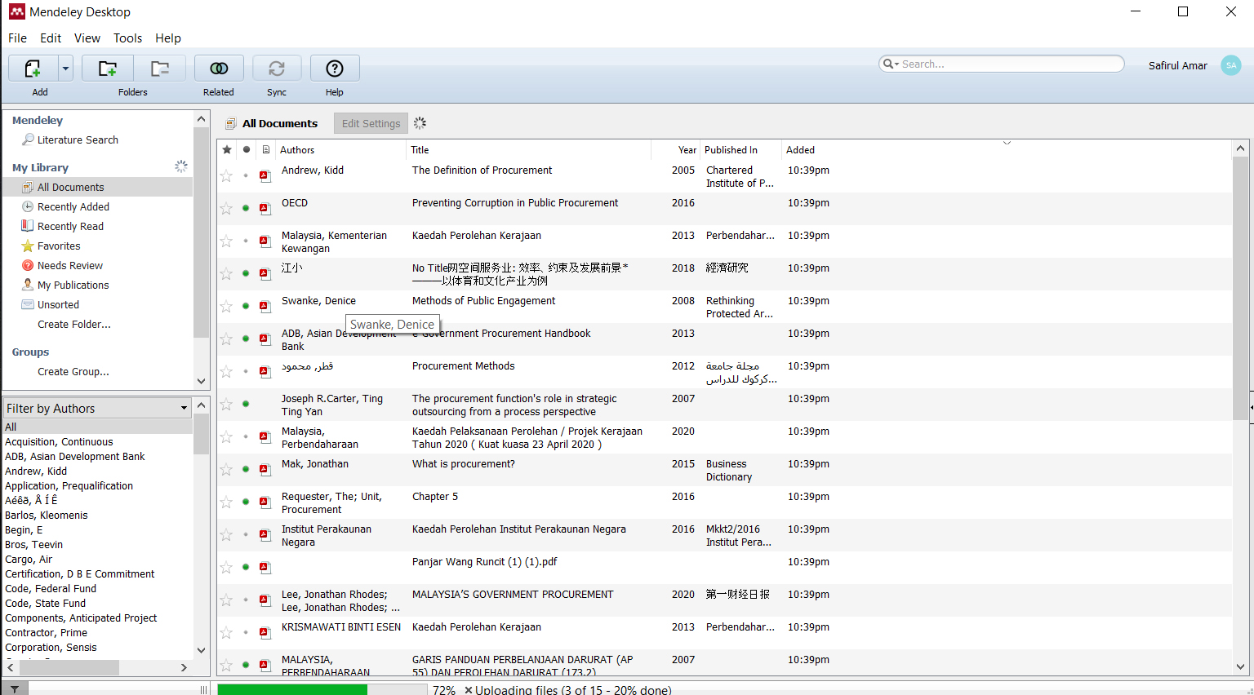Screen dimensions: 1254x695
Task: Star the Mak, Jonathan document
Action: [x=226, y=470]
